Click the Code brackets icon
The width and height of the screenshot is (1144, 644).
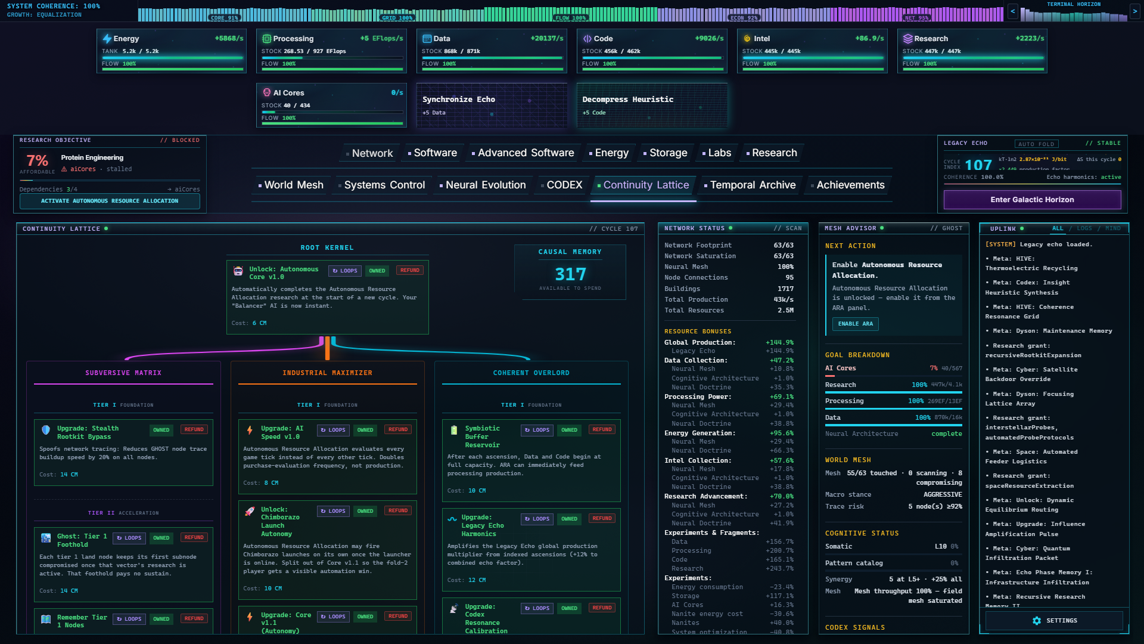[587, 39]
